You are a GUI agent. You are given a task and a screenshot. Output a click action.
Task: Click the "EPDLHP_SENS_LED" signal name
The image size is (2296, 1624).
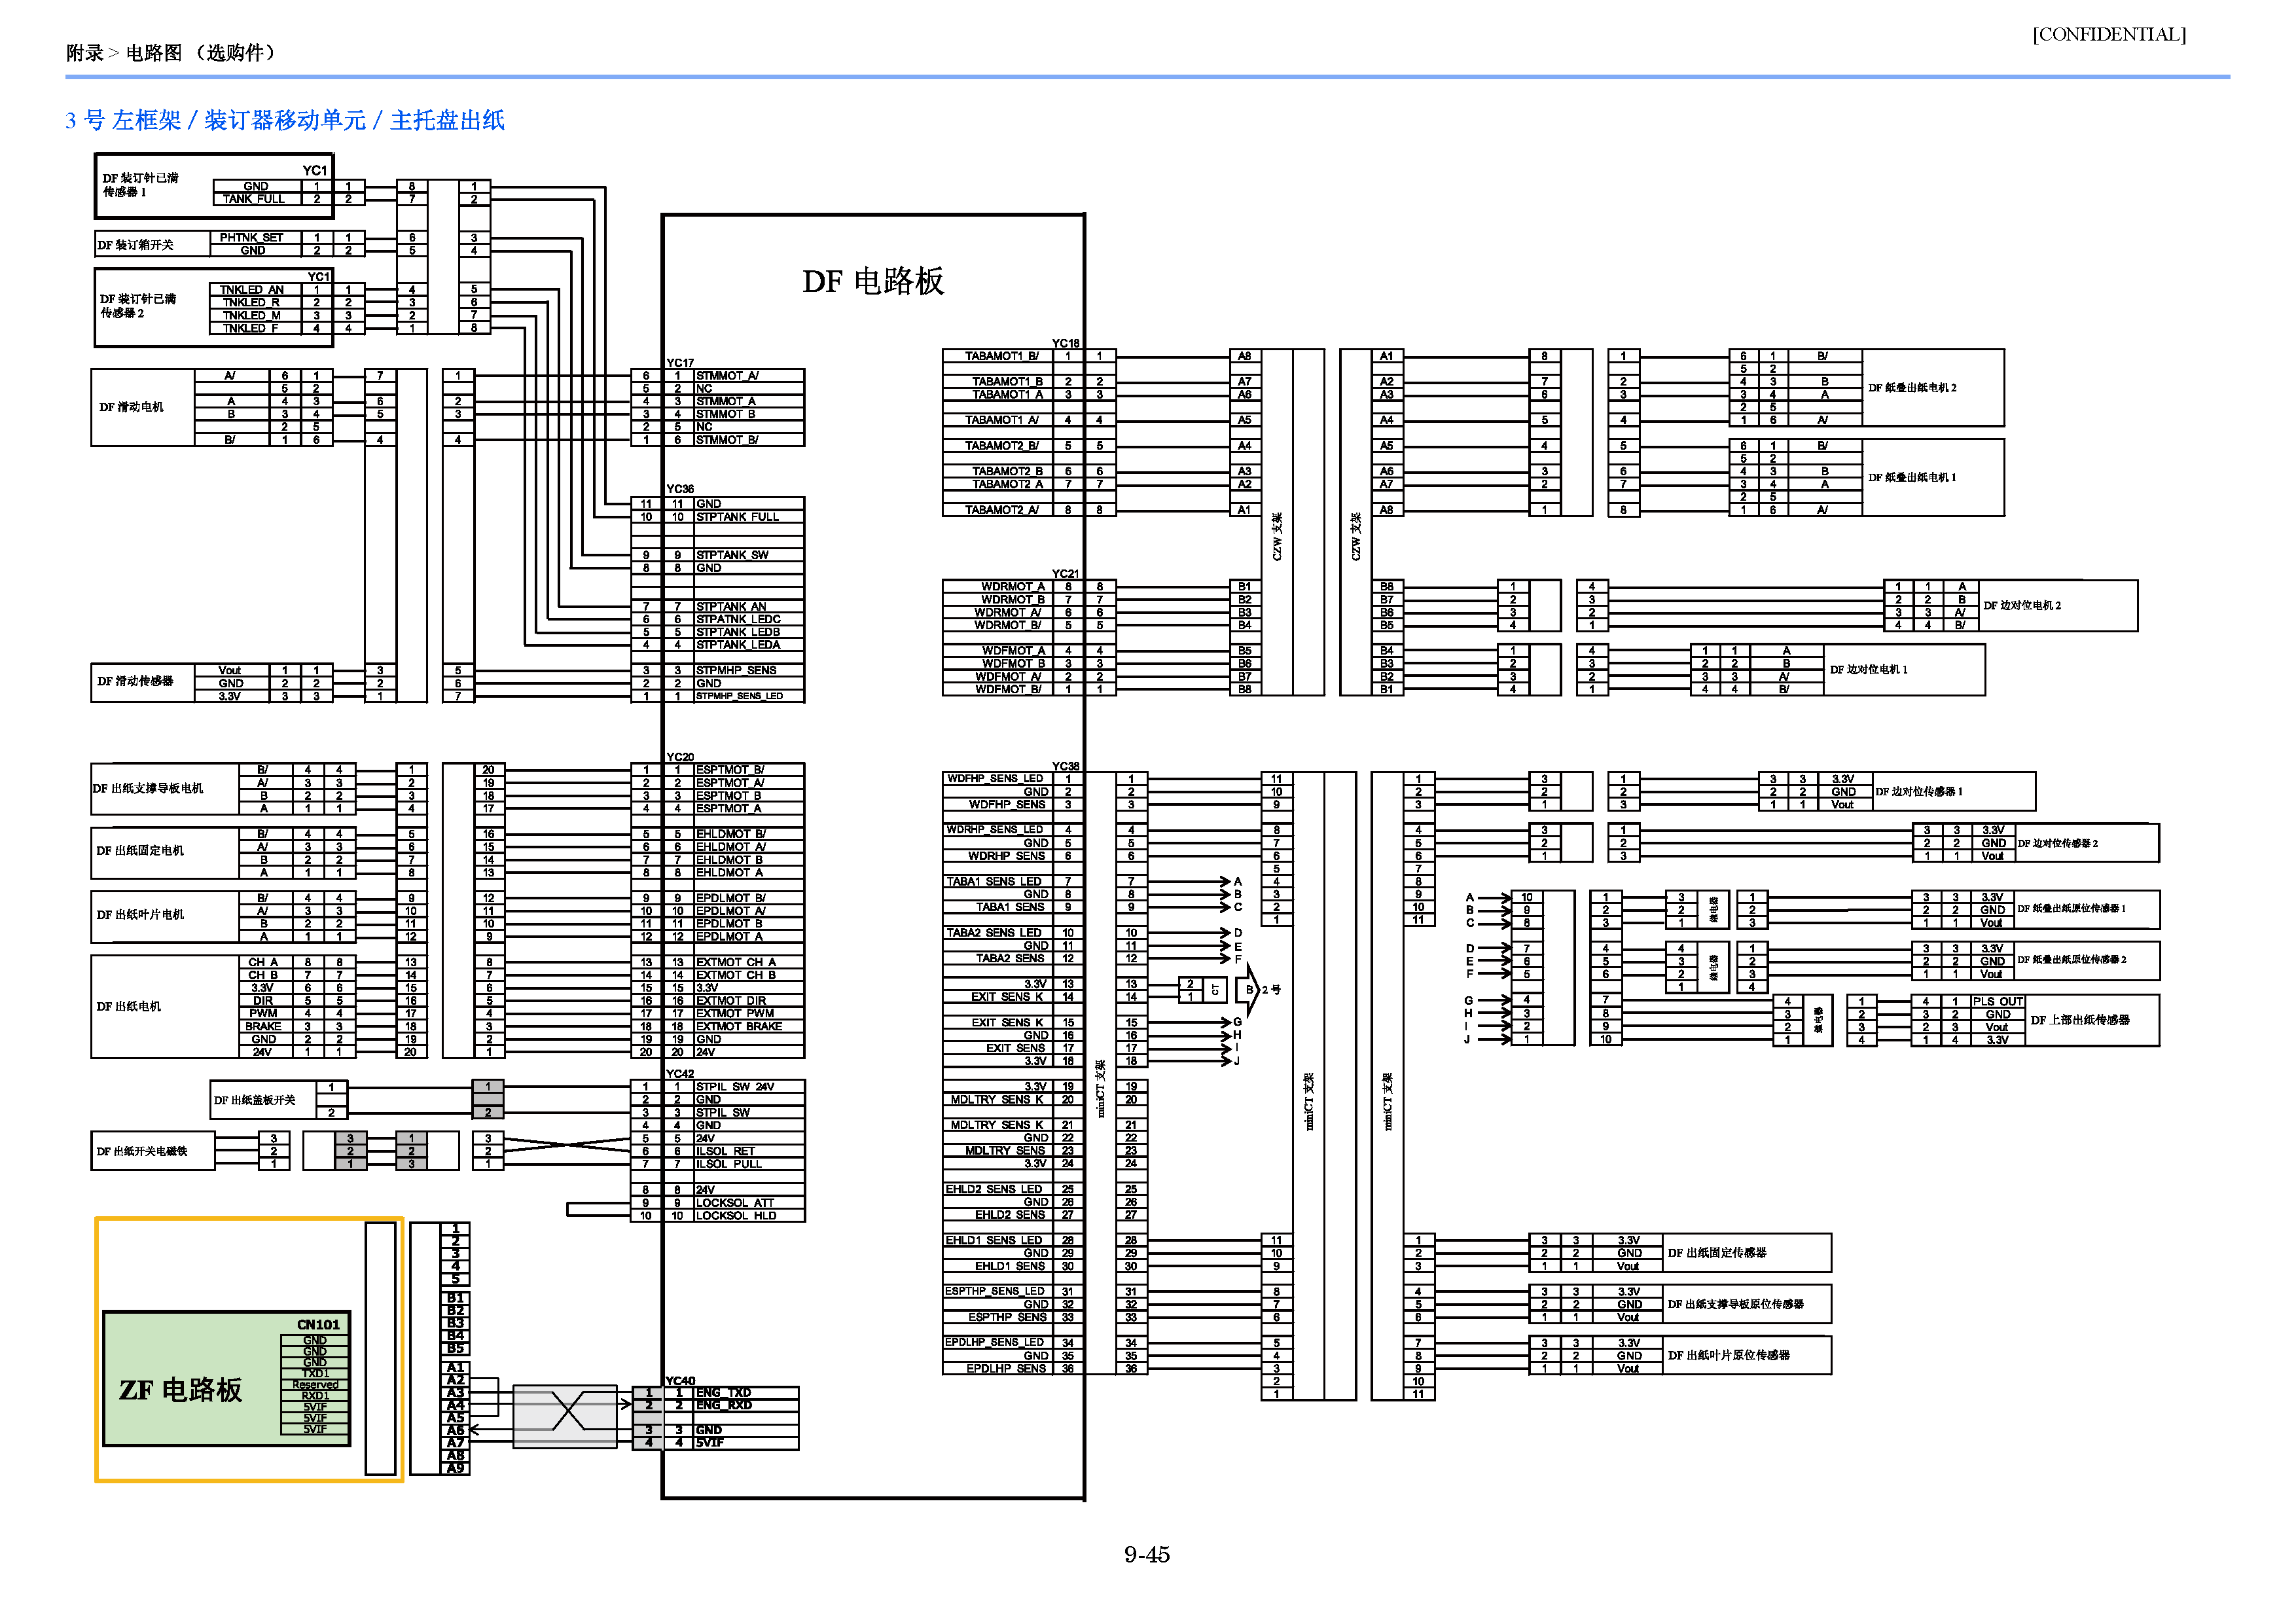[x=995, y=1342]
